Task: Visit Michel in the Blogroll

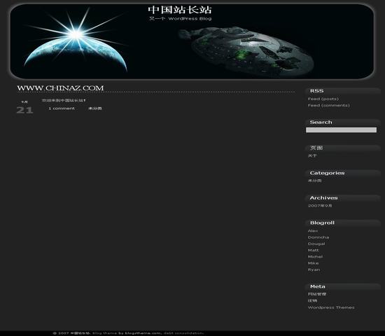Action: [315, 256]
